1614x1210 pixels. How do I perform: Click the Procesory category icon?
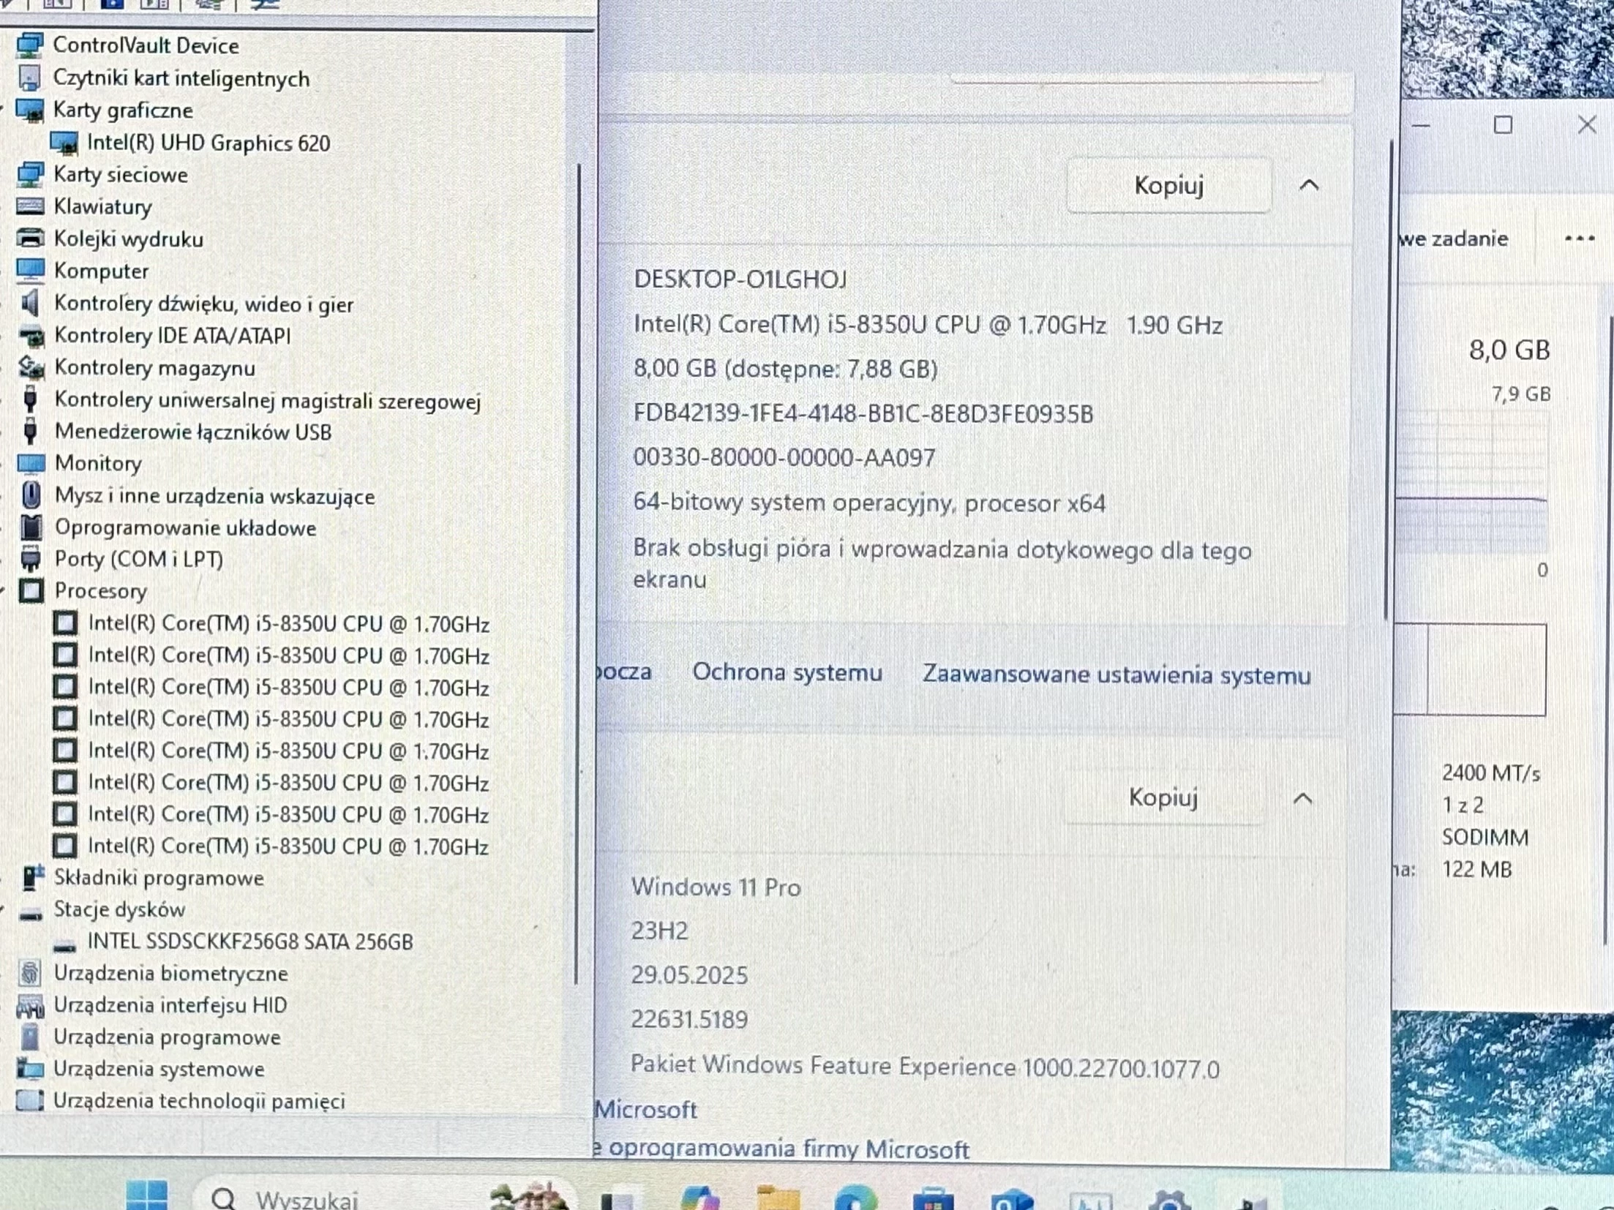(x=31, y=590)
